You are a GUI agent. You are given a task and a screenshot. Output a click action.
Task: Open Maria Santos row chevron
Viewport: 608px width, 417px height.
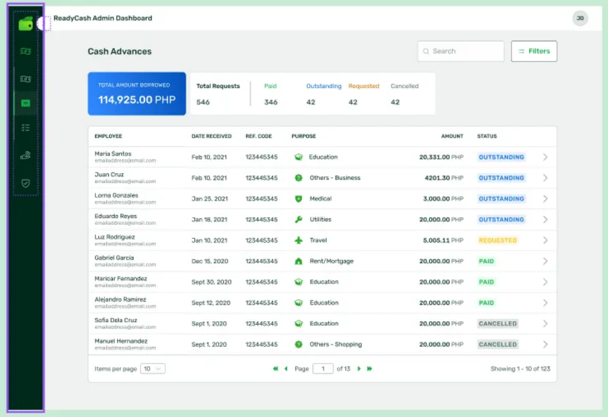pos(545,157)
